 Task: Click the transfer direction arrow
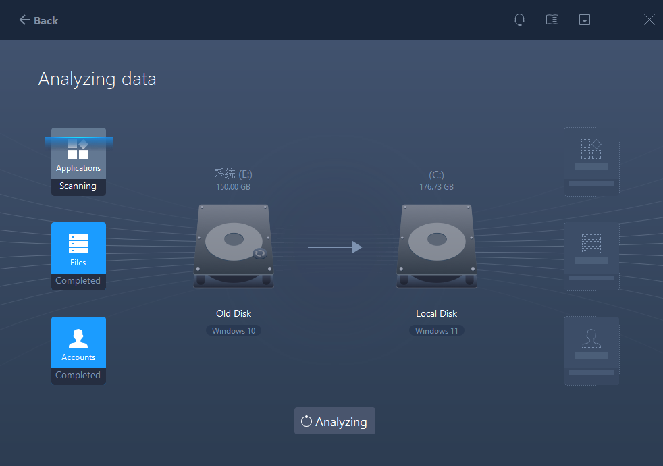335,247
